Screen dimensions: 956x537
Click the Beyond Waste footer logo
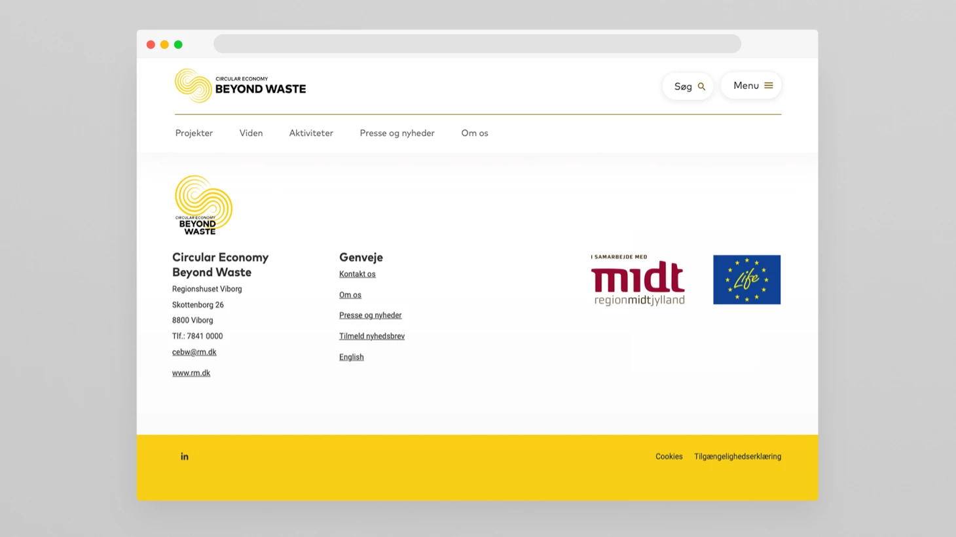click(203, 205)
